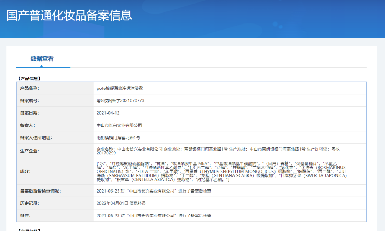Screen dimensions: 385x231
Task: Select the inspection record in 备案后监督检查情况 row
Action: click(x=154, y=191)
